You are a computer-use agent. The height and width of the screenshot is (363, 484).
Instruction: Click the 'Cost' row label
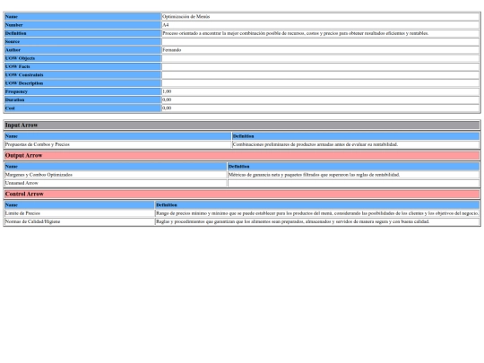(10, 108)
